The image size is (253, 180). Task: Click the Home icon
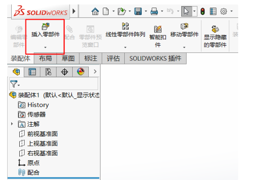coord(95,11)
